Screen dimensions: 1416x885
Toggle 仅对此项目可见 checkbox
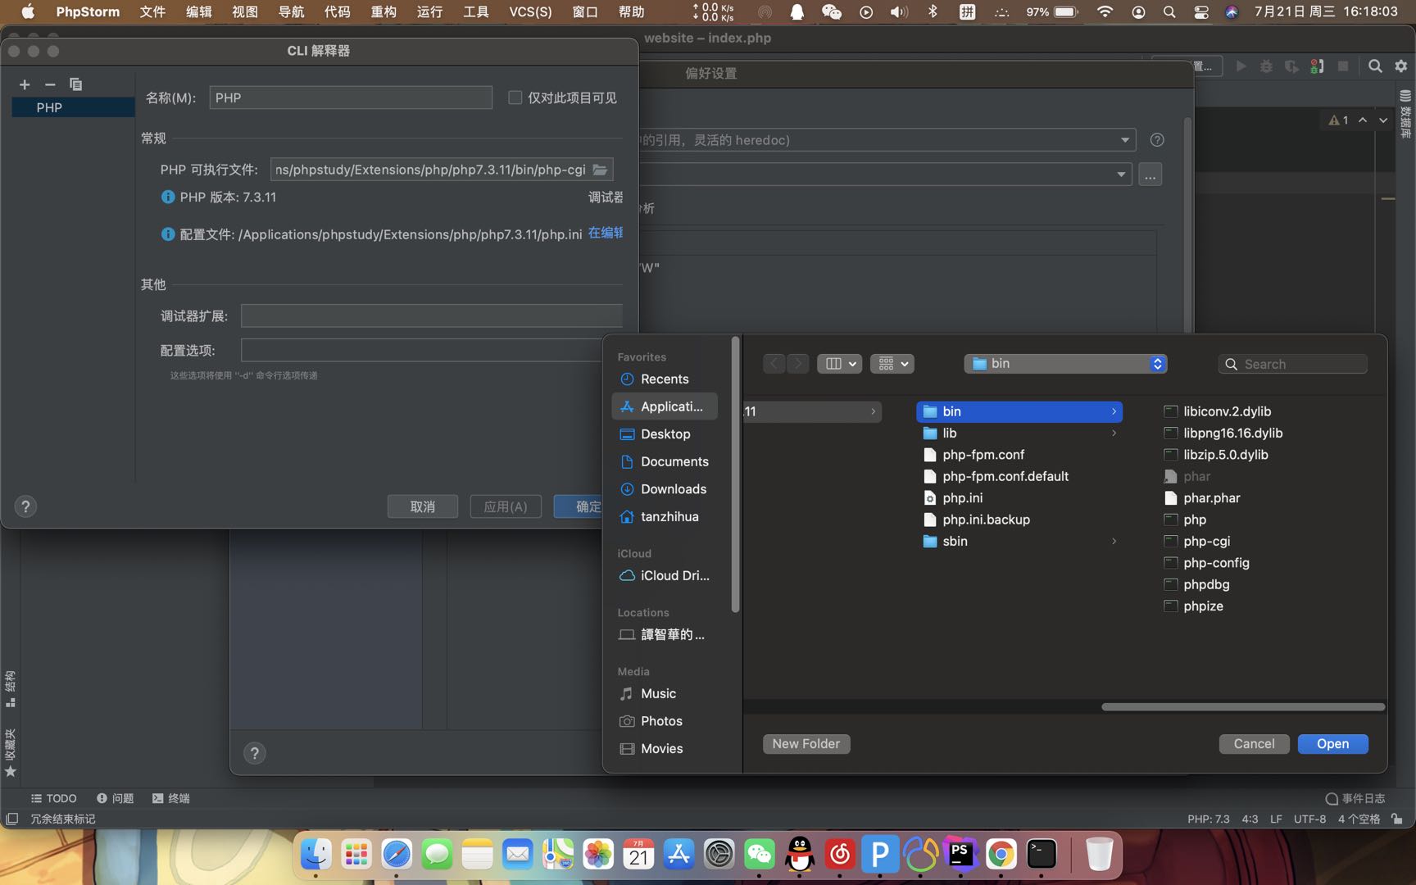pyautogui.click(x=515, y=98)
